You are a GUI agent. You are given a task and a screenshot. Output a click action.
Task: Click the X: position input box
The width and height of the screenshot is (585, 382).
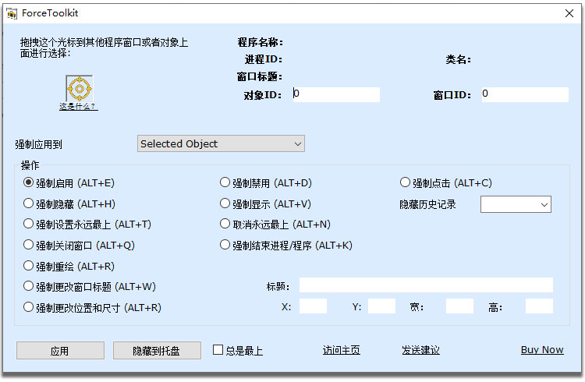pos(313,306)
